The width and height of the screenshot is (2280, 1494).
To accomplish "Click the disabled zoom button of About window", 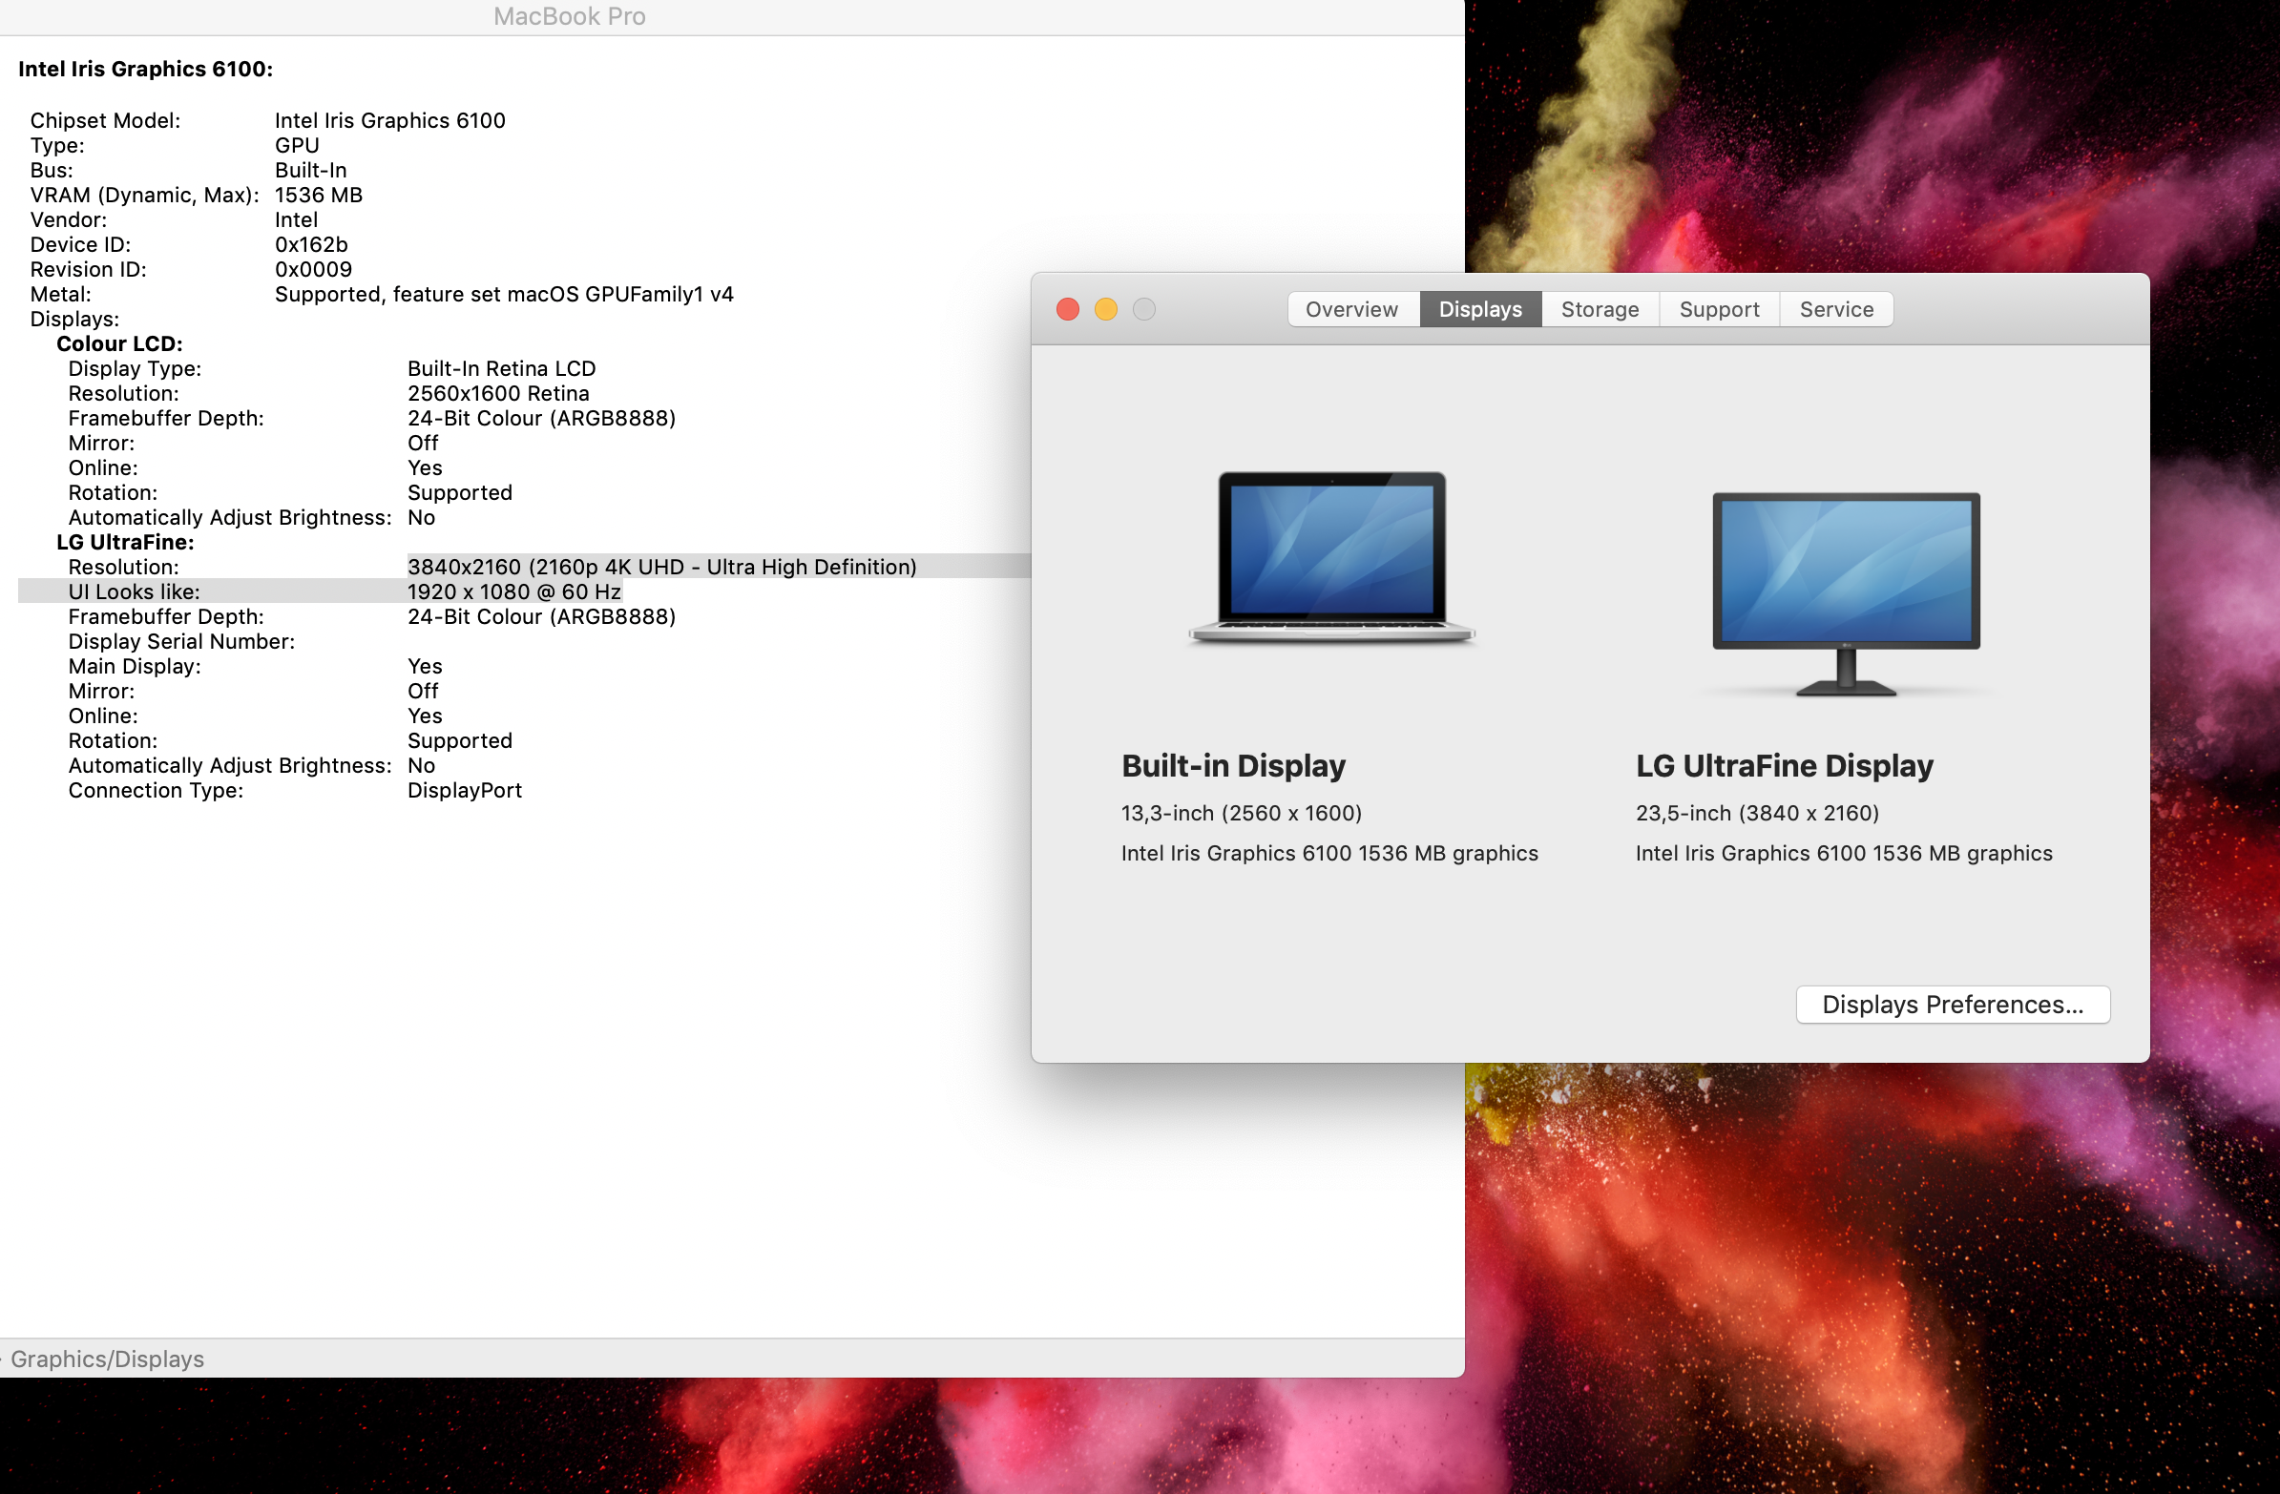I will pos(1144,309).
